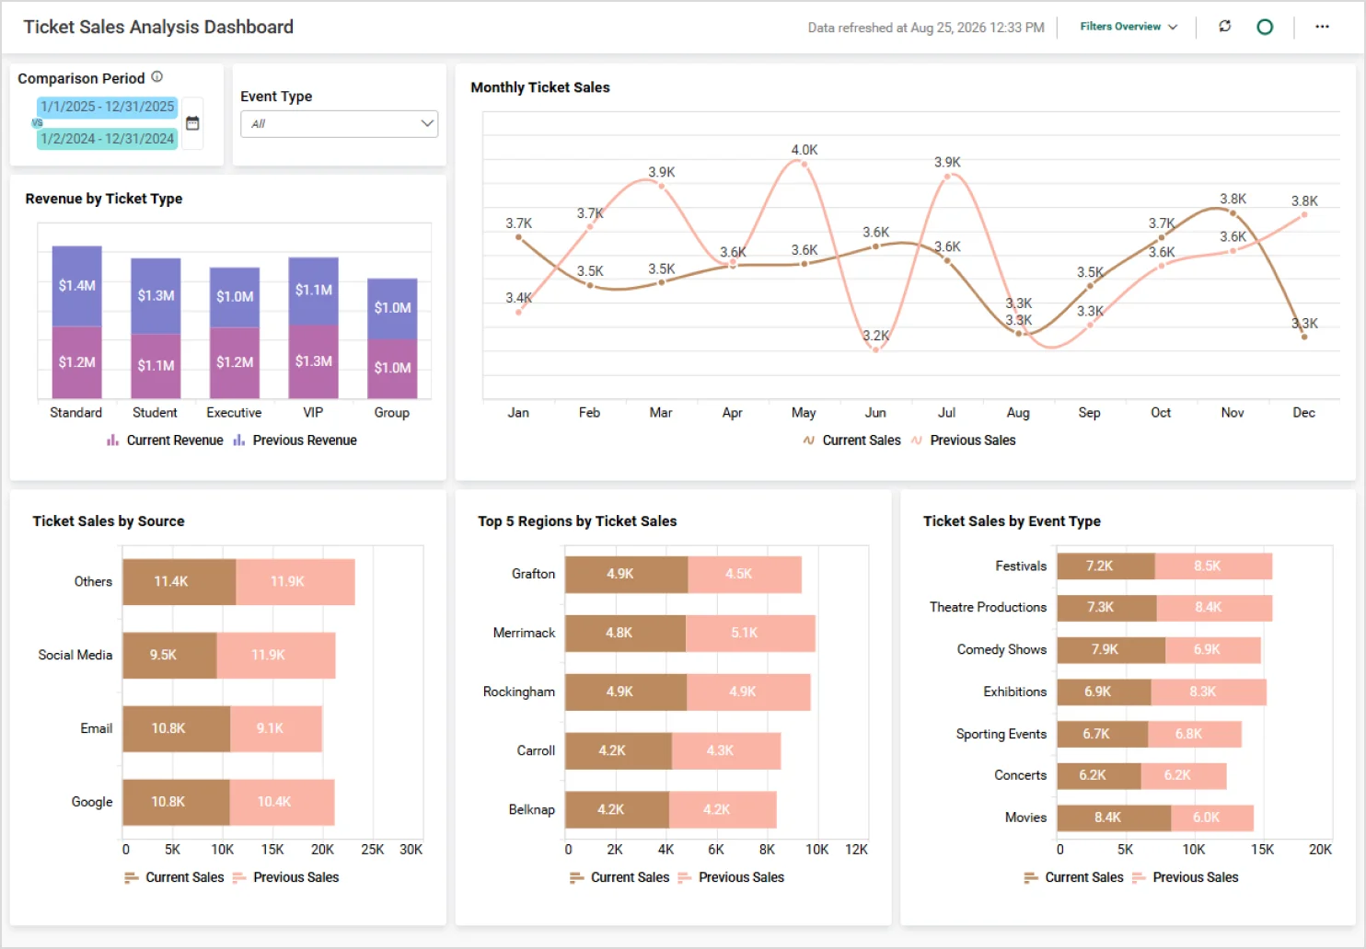Click the Social Media 11.9K previous bar
The height and width of the screenshot is (949, 1366).
point(276,656)
